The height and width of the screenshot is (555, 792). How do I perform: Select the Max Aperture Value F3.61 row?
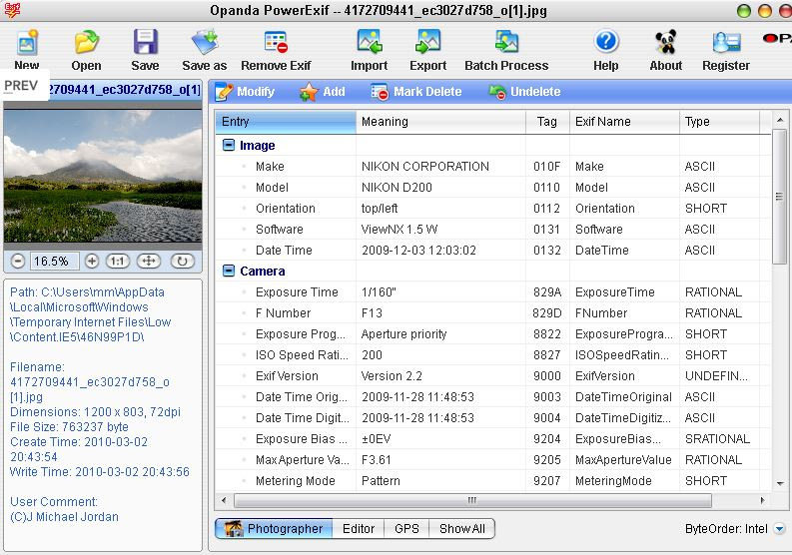coord(493,459)
